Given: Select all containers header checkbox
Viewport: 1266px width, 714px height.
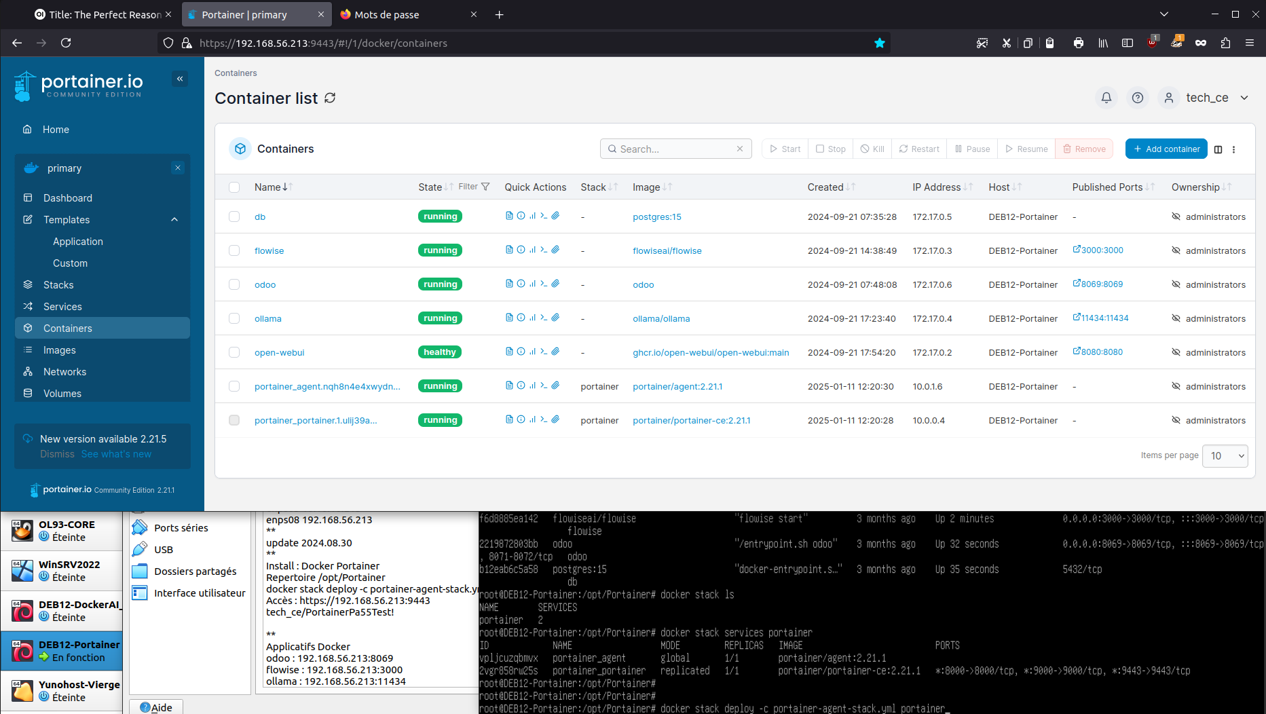Looking at the screenshot, I should click(234, 187).
